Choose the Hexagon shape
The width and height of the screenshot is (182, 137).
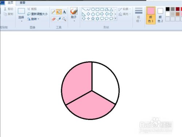[98, 14]
